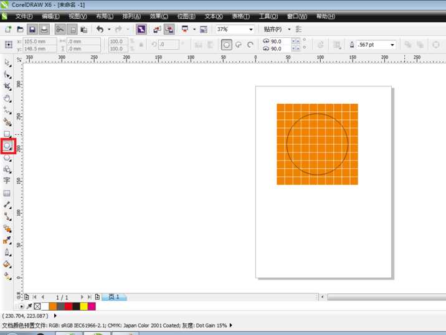Enable the Ellipse shape mode button
Viewport: 446px width, 335px height.
227,45
